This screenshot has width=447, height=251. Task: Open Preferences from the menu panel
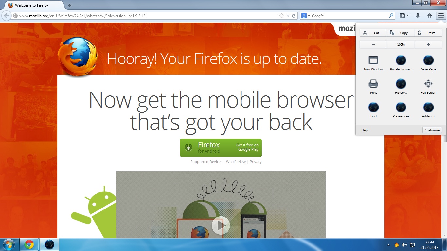pos(401,110)
